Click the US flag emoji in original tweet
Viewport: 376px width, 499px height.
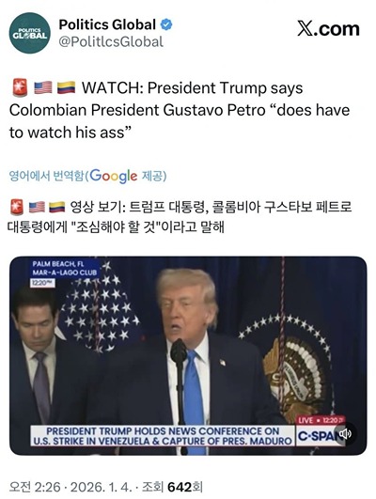click(x=43, y=87)
